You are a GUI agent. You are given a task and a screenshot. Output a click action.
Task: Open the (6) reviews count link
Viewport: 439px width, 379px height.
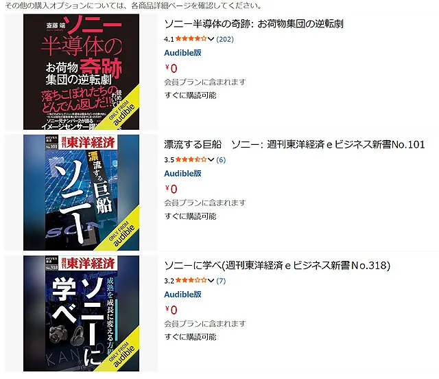pos(221,160)
